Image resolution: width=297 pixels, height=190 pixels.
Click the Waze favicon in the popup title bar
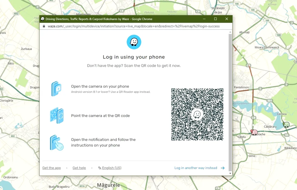(43, 19)
